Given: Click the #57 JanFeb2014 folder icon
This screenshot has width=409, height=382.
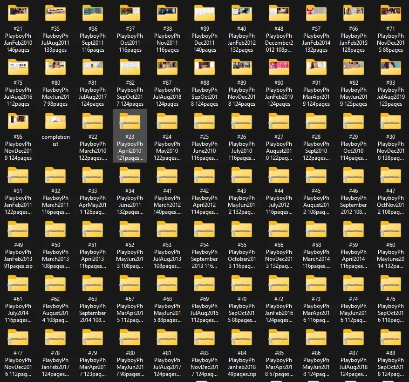Looking at the screenshot, I should coord(316,14).
